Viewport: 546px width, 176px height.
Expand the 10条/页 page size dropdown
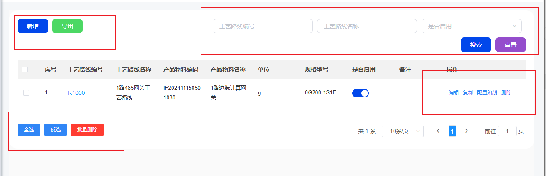(x=402, y=131)
